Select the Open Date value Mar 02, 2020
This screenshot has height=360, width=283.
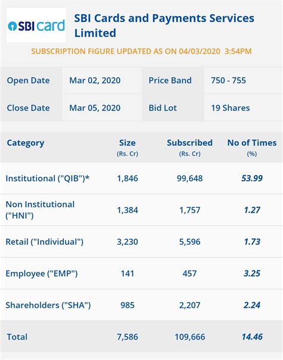95,81
